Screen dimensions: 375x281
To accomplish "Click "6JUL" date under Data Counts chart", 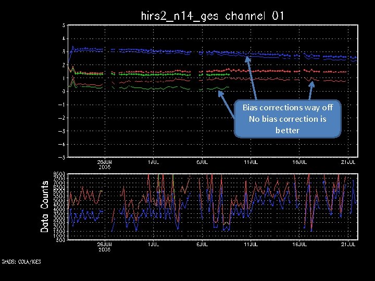I will coord(202,245).
